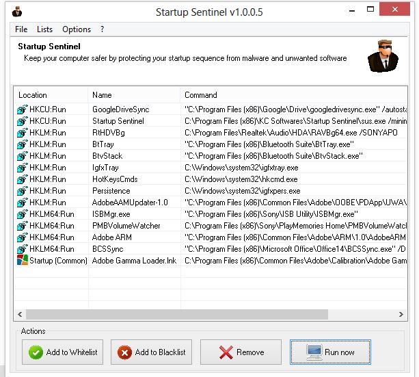Click the sentinel agent logo in the header

(x=383, y=56)
